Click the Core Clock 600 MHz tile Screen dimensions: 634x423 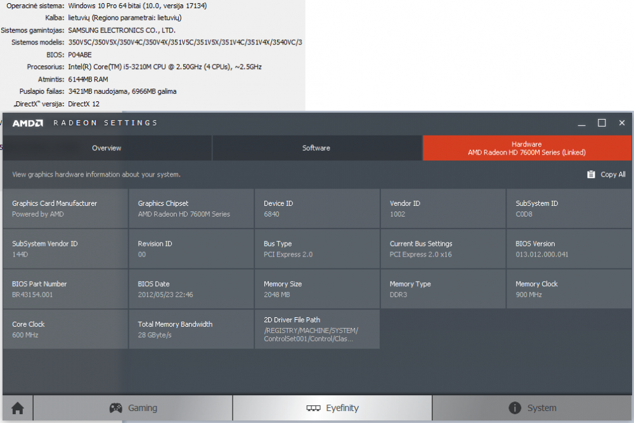(65, 329)
